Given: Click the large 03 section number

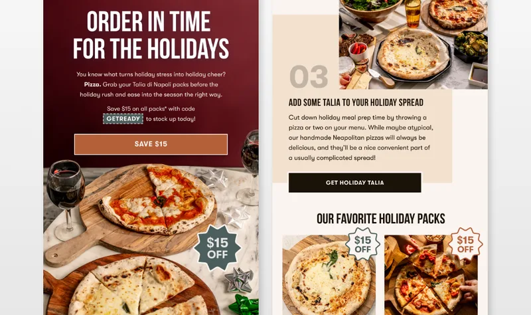Looking at the screenshot, I should 309,76.
